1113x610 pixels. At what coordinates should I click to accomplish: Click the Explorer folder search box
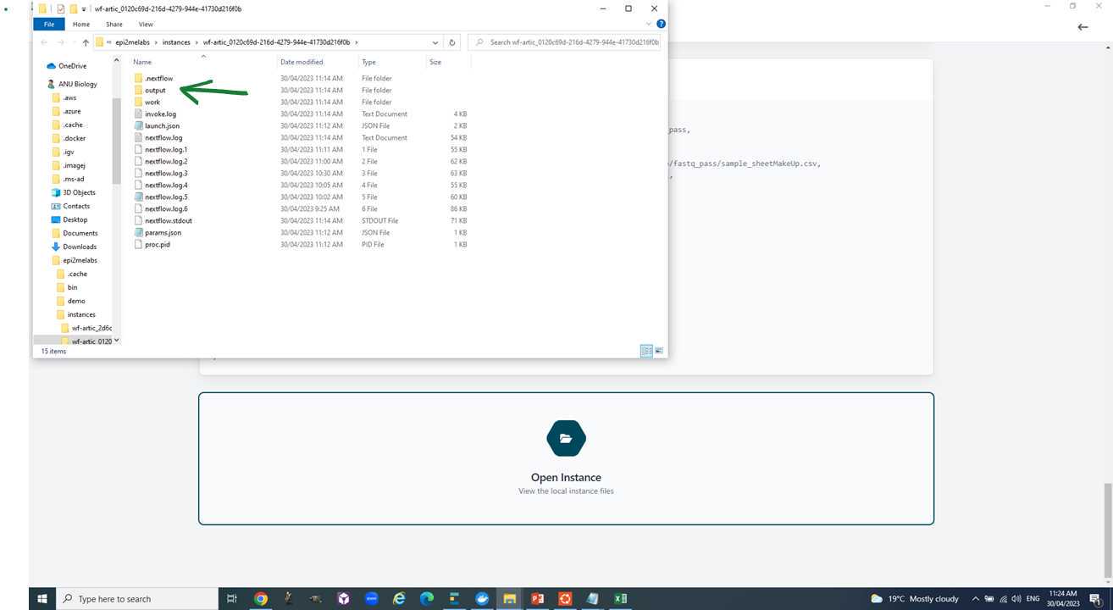pyautogui.click(x=568, y=42)
